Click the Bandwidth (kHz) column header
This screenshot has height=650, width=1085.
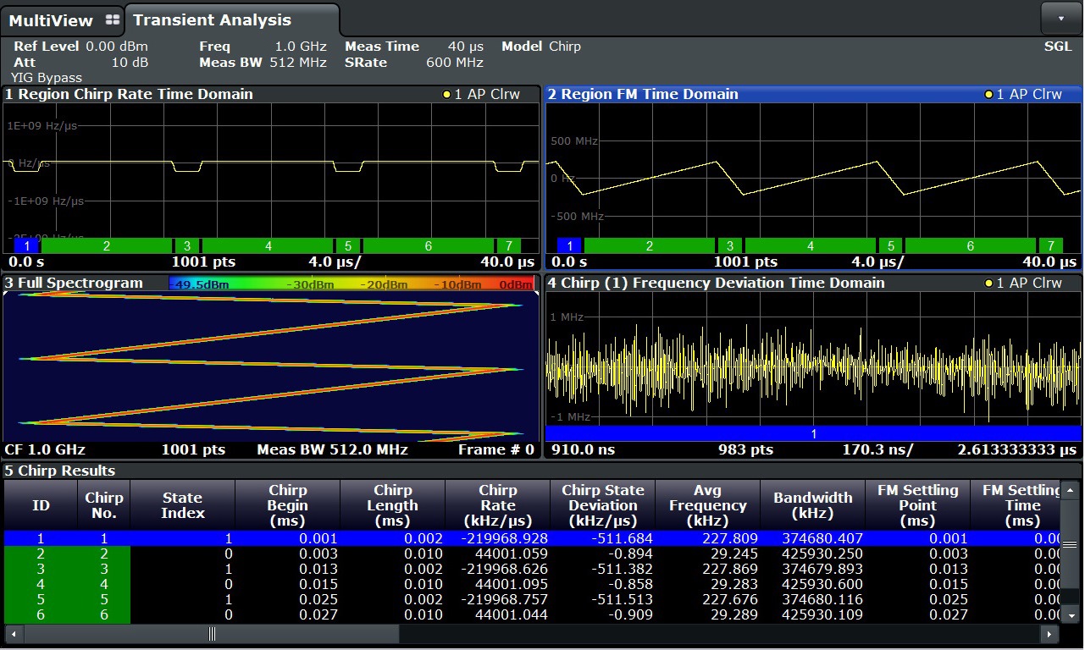812,505
